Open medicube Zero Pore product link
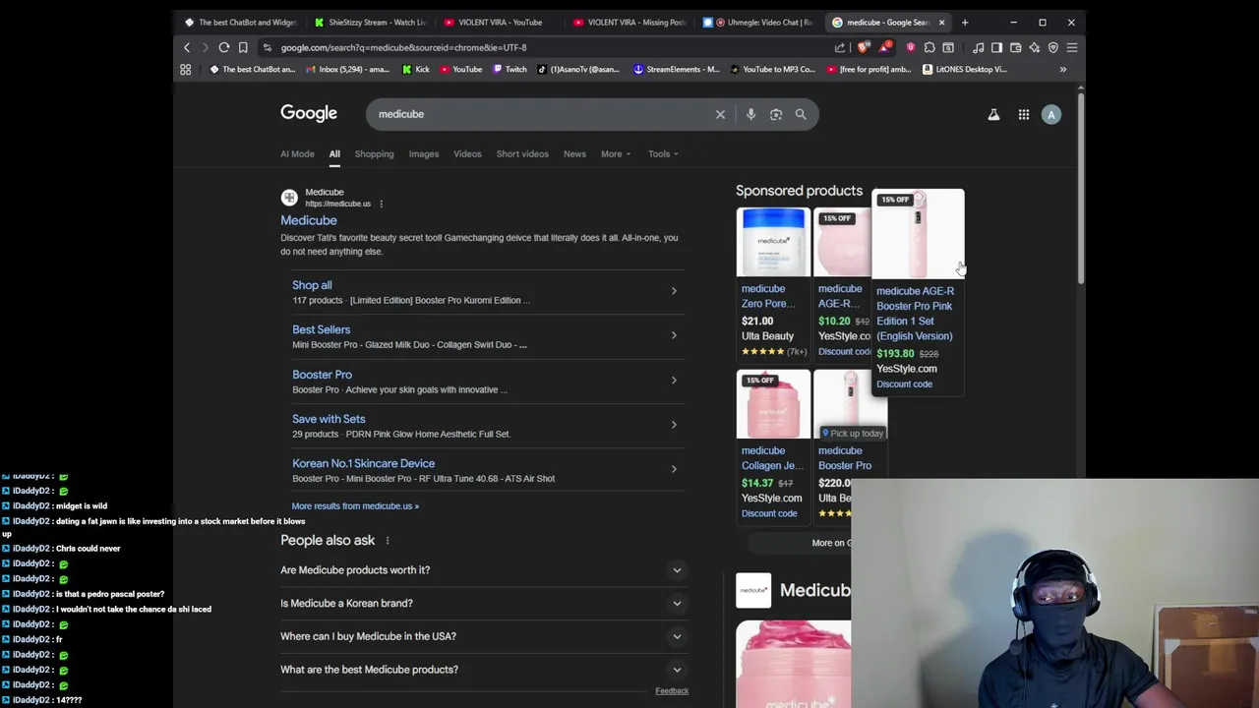The image size is (1259, 708). [768, 296]
